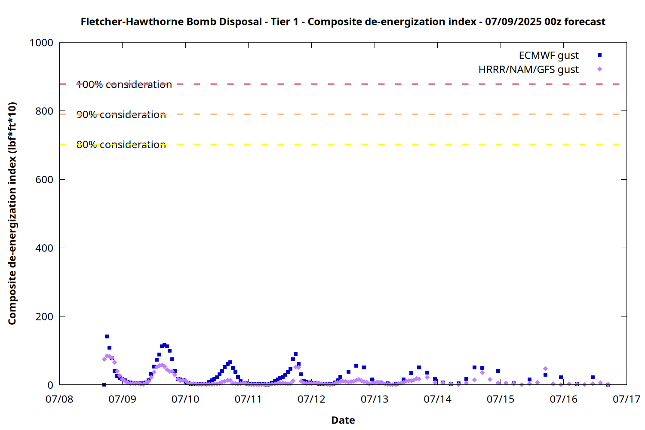Click the y-axis value 600
The height and width of the screenshot is (430, 645).
pos(44,180)
